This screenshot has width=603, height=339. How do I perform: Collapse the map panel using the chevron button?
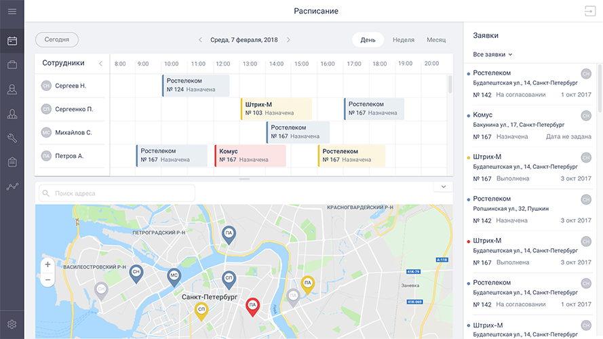tap(443, 186)
